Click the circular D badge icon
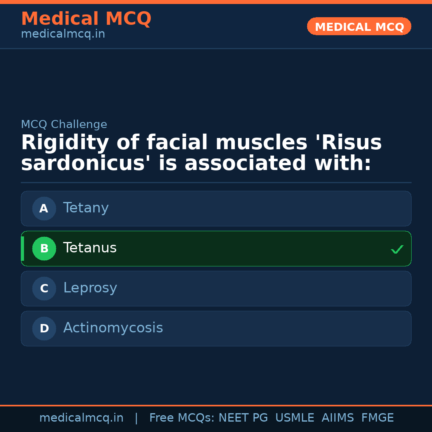The image size is (432, 432). 44,328
